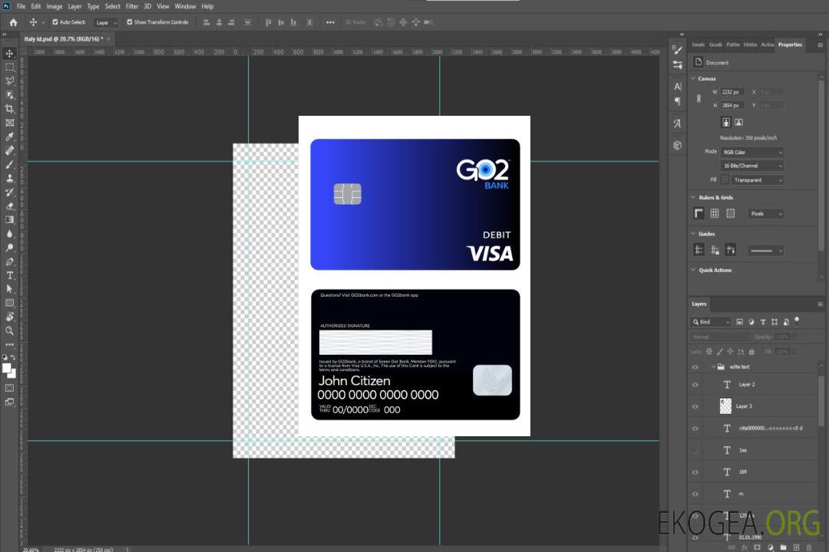This screenshot has height=552, width=829.
Task: Open the Character panel icon
Action: click(x=678, y=87)
